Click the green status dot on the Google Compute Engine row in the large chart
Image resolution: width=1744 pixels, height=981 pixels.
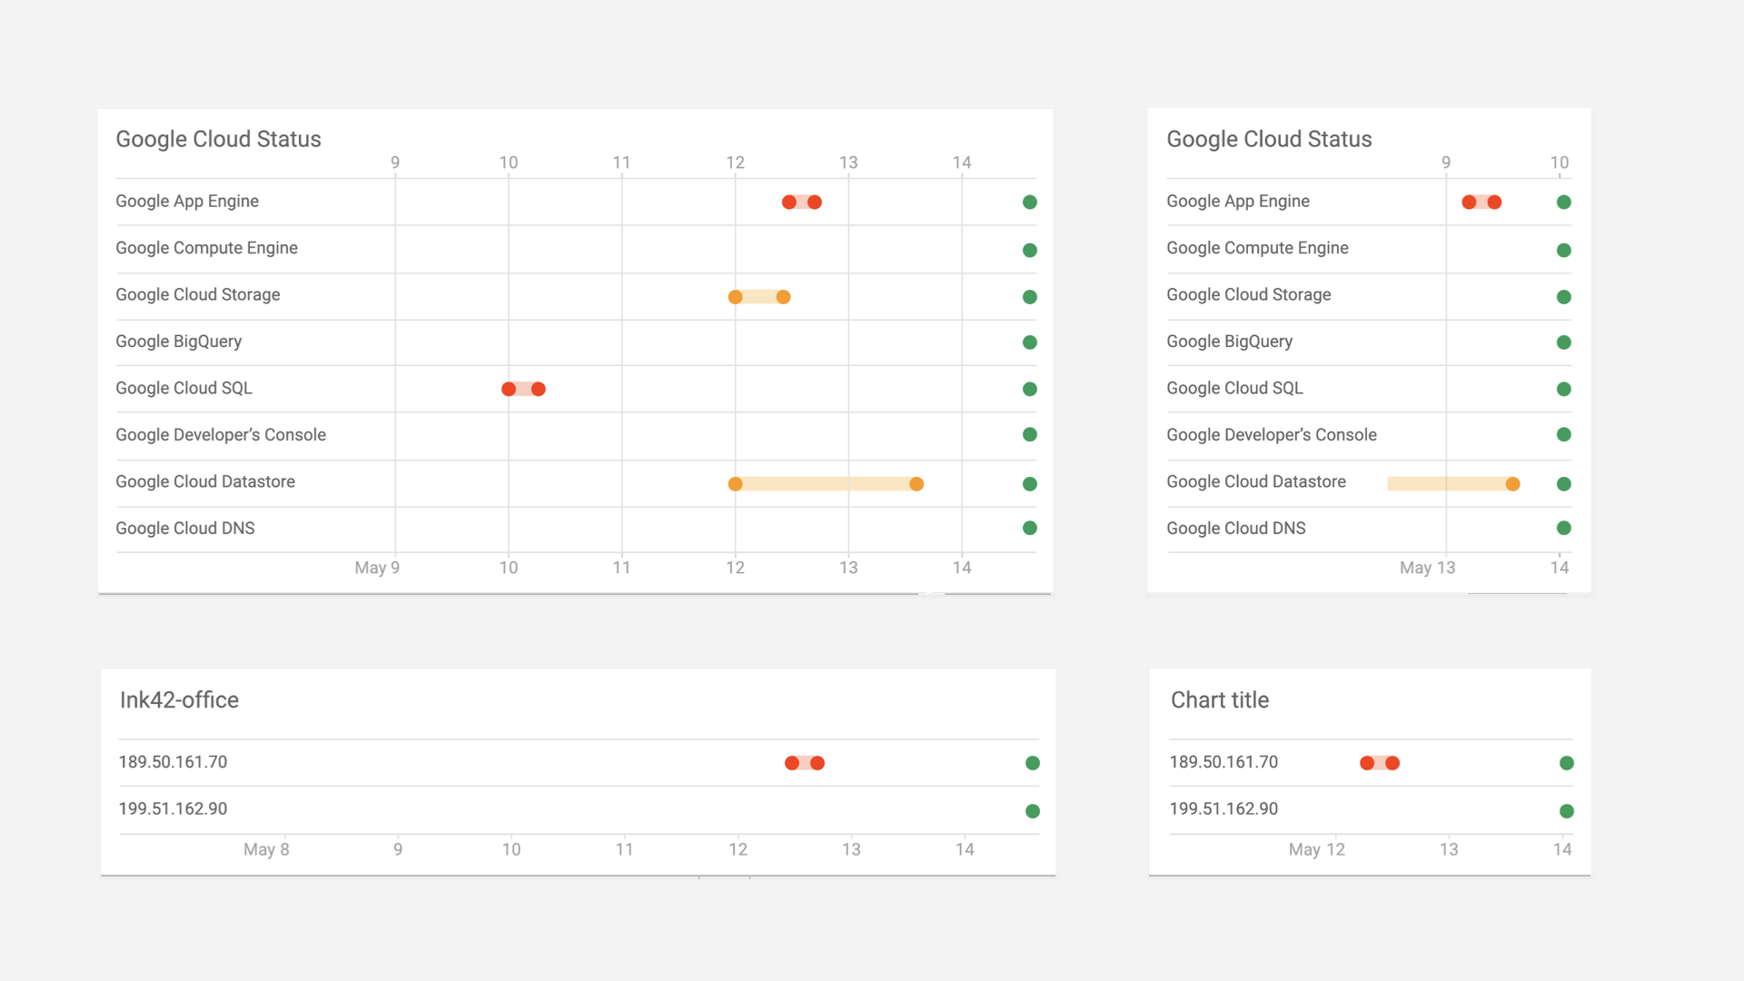1029,251
